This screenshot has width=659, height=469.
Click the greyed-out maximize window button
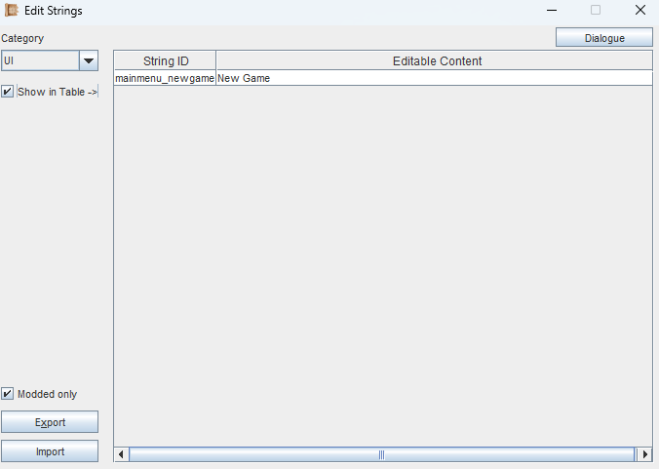596,11
